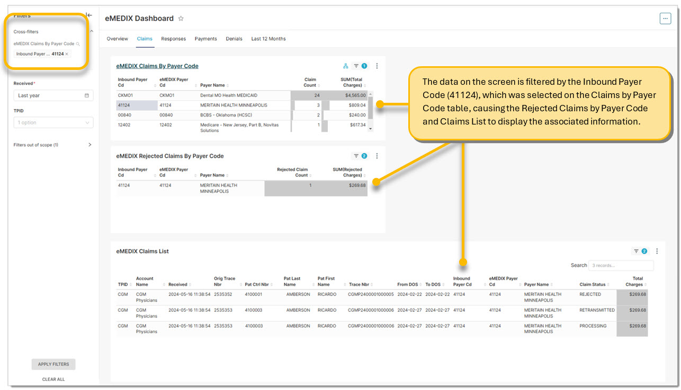This screenshot has width=681, height=390.
Task: Click the search icon beside eMEDIX Claims By Payer Code filter
Action: coord(78,44)
